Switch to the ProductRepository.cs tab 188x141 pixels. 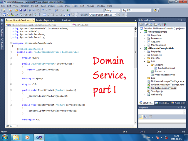coord(46,20)
